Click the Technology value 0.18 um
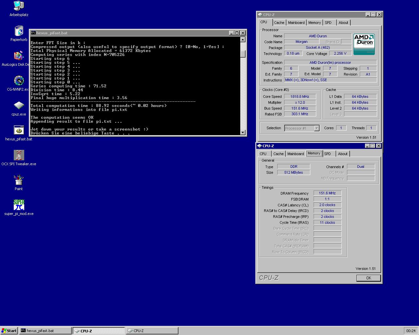 coord(293,53)
